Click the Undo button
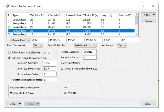164x112 pixels. pos(13,104)
